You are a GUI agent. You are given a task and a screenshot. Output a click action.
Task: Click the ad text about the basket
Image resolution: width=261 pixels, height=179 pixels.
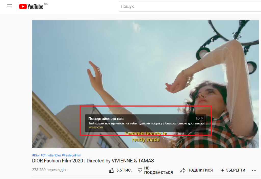146,123
